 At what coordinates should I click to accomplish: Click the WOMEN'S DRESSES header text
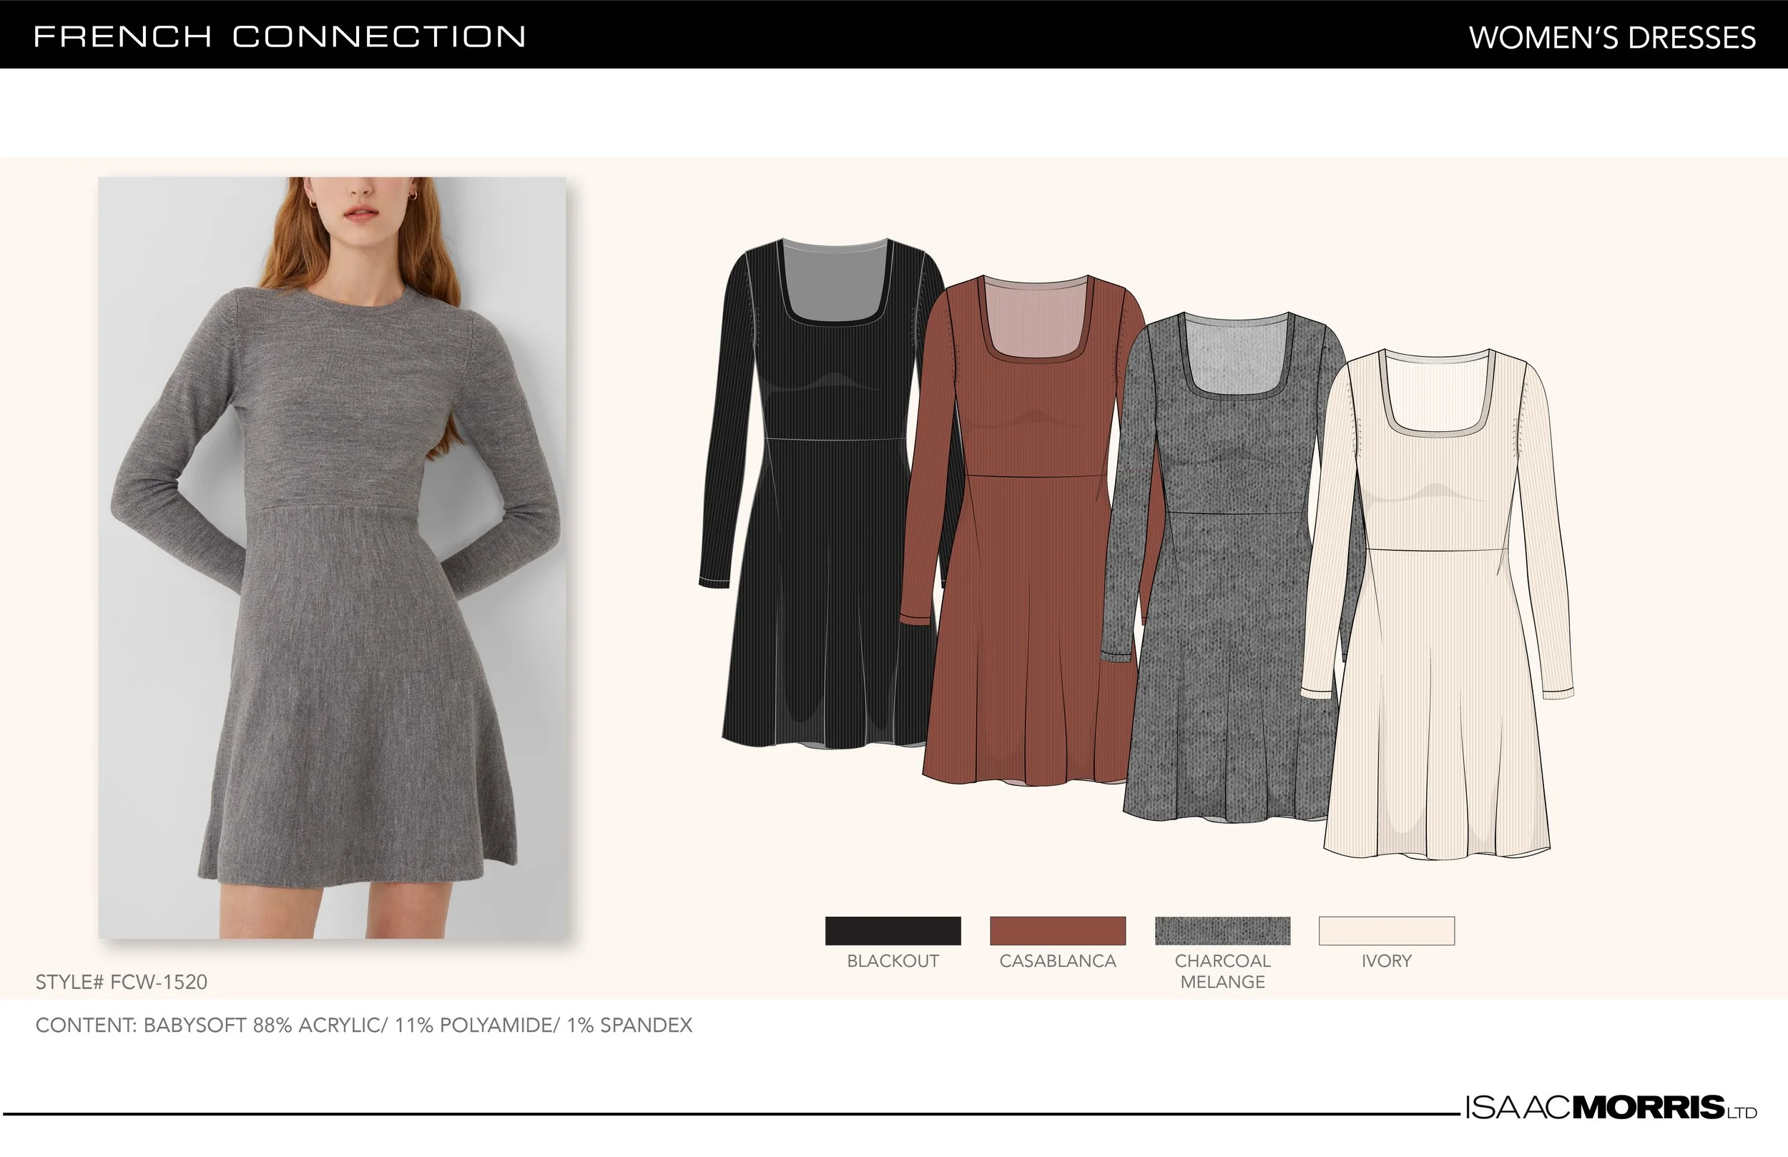coord(1612,38)
